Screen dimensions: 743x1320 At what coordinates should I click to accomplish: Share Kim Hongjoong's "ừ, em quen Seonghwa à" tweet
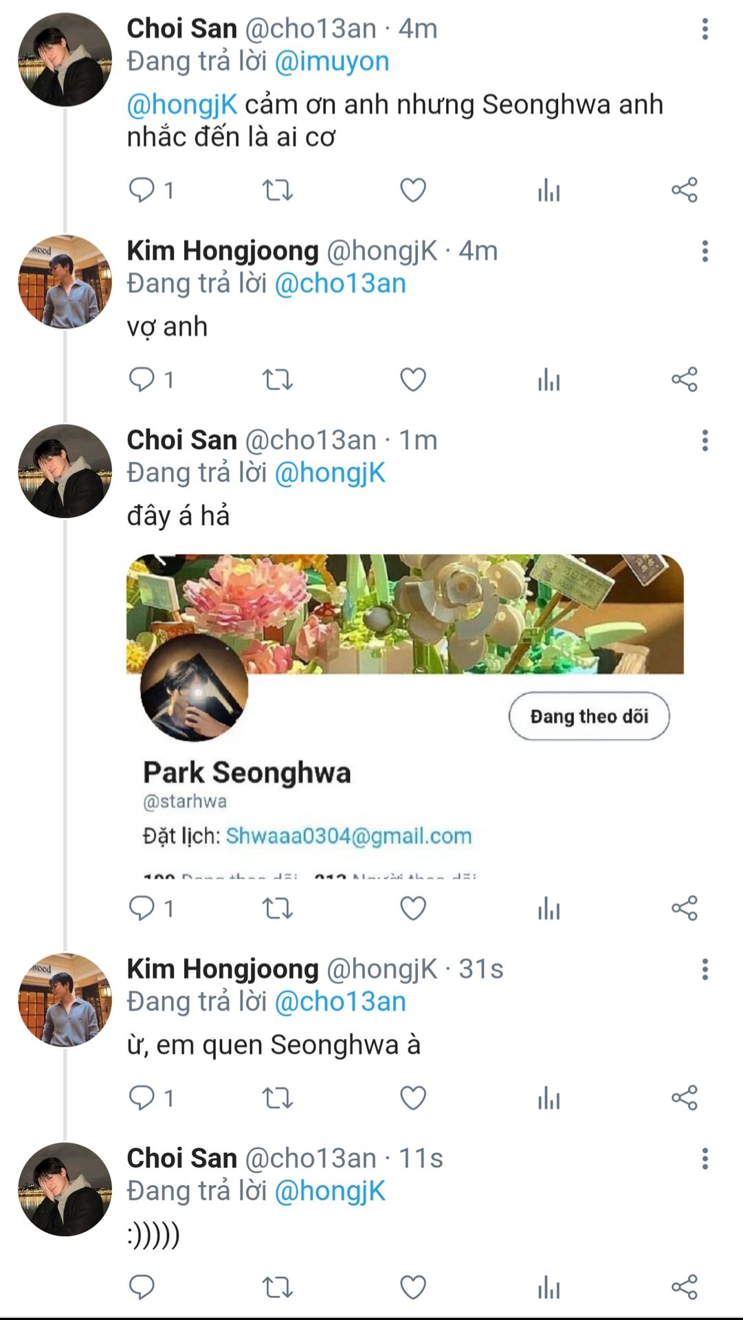(685, 1098)
